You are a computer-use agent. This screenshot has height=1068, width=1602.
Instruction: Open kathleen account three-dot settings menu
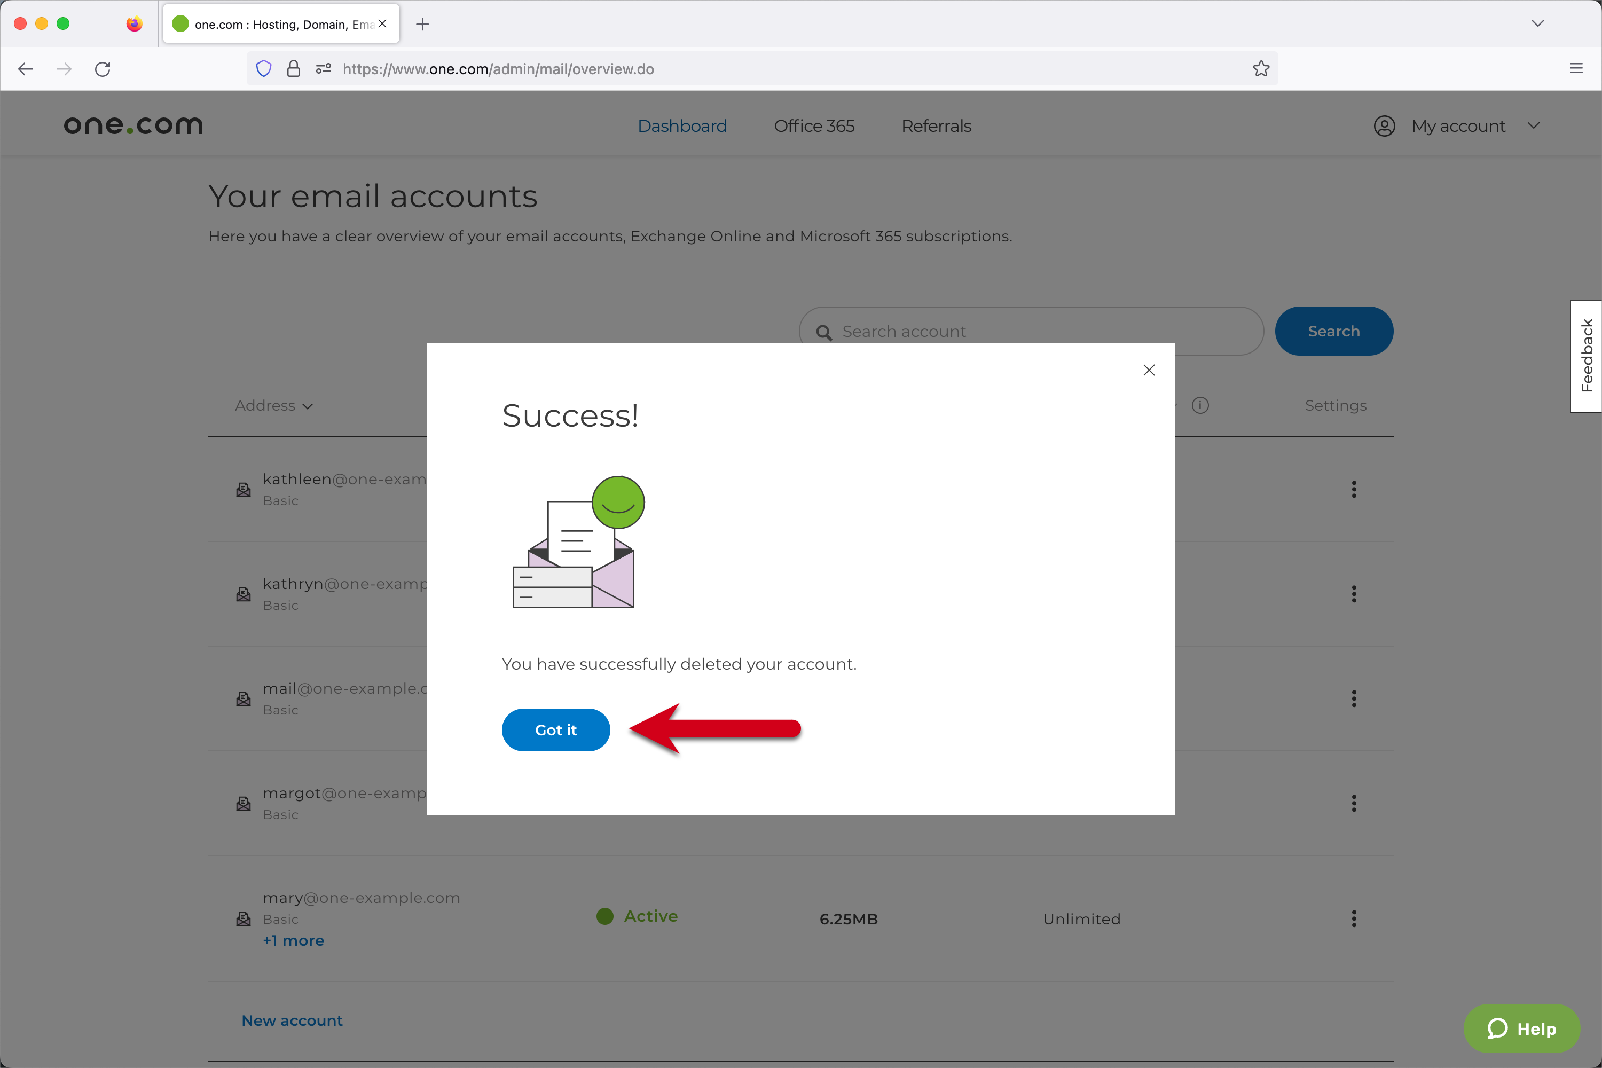click(x=1353, y=489)
